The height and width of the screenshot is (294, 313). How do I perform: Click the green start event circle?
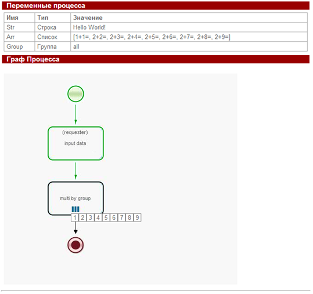[x=75, y=94]
